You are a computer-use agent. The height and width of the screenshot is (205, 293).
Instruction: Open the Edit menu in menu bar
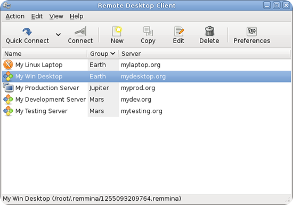[37, 17]
